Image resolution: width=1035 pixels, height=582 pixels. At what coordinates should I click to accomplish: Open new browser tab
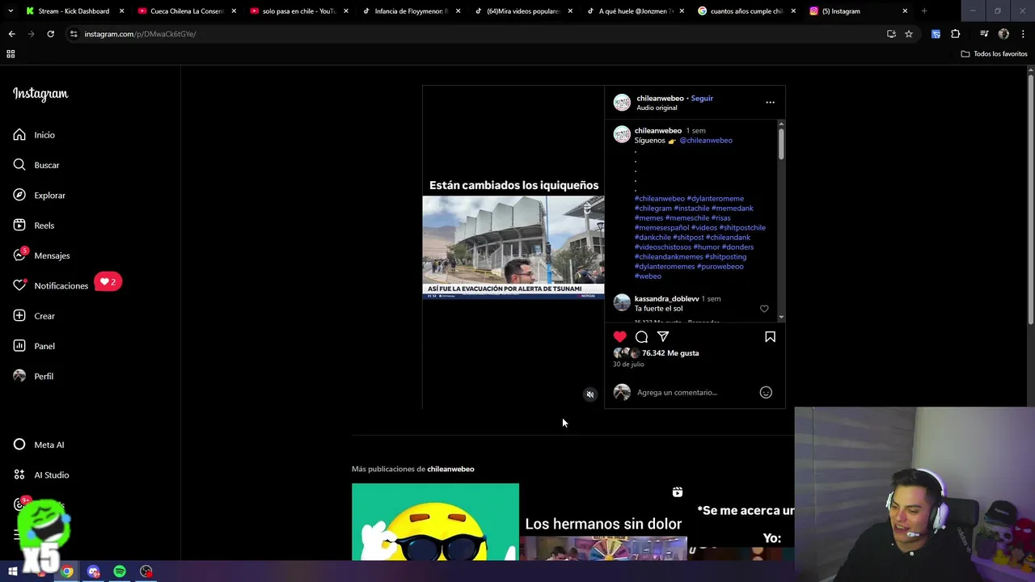coord(924,11)
